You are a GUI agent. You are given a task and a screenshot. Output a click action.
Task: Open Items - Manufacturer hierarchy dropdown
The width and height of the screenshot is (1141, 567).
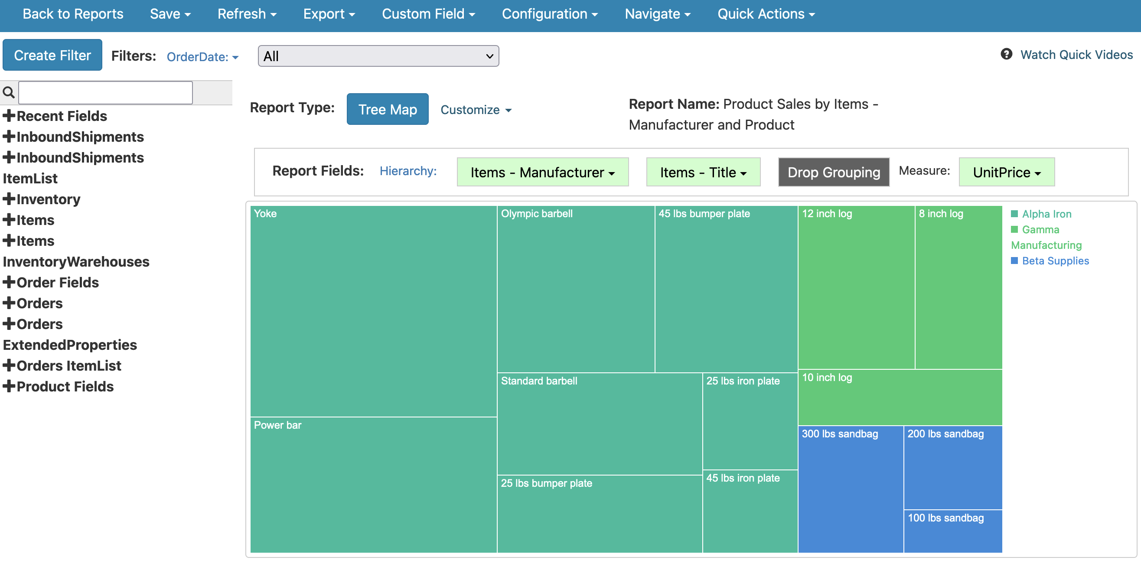[542, 173]
